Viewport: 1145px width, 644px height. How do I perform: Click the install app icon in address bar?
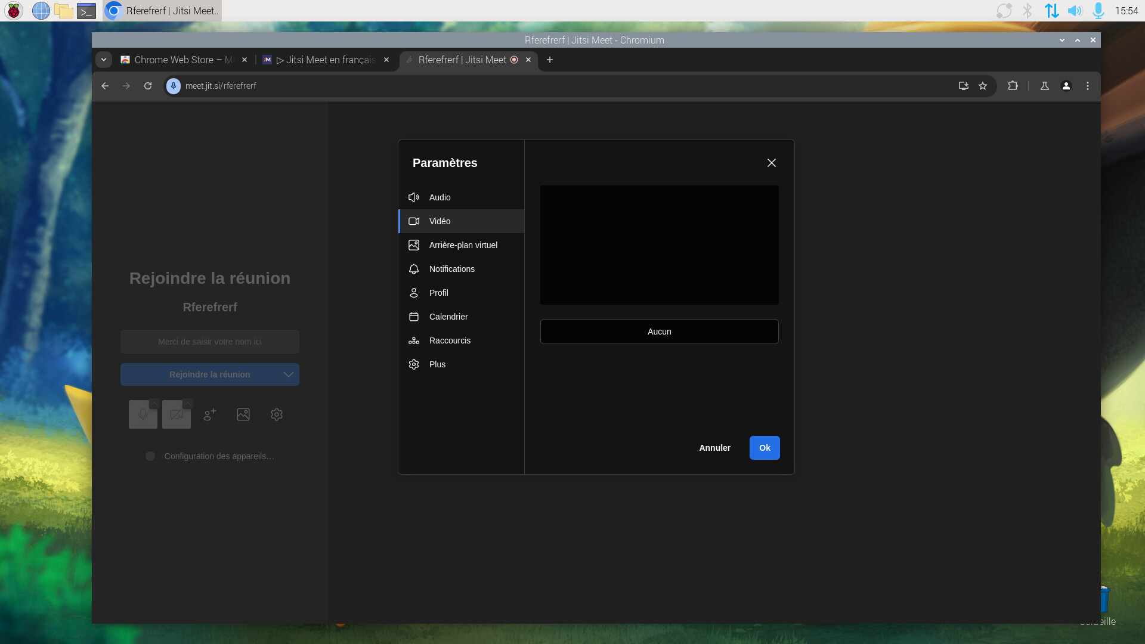coord(963,86)
